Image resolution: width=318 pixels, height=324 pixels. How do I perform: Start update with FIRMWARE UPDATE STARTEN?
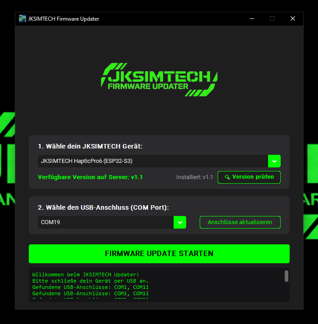coord(159,254)
